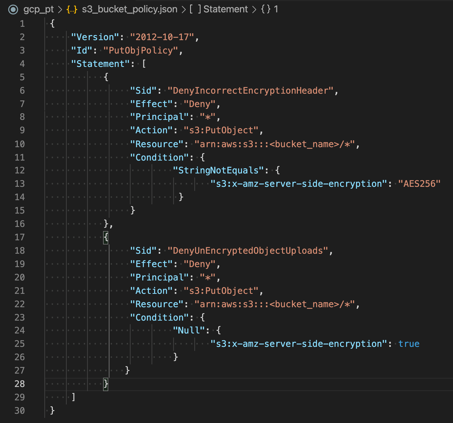Click the circular icon left of the breadcrumb bar
The image size is (453, 423).
point(13,9)
